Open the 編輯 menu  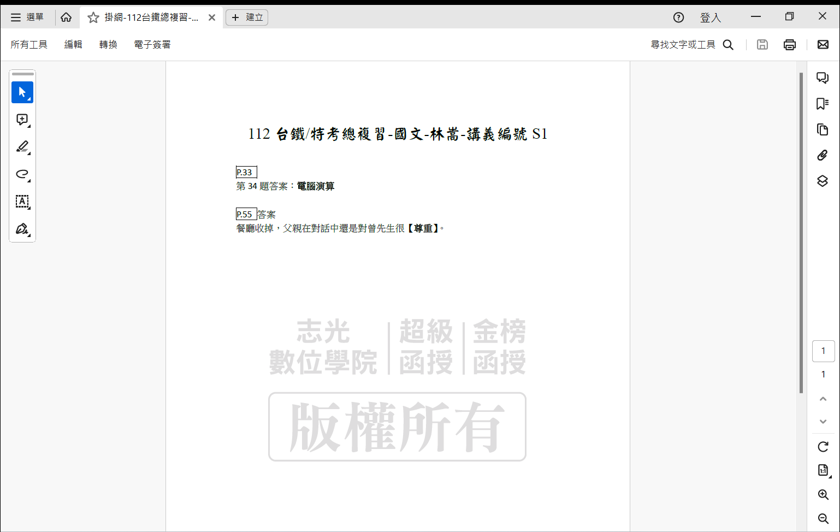click(x=73, y=45)
